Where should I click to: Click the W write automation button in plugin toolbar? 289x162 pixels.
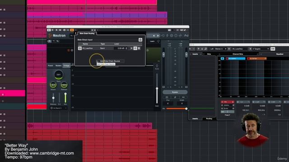[x=60, y=30]
